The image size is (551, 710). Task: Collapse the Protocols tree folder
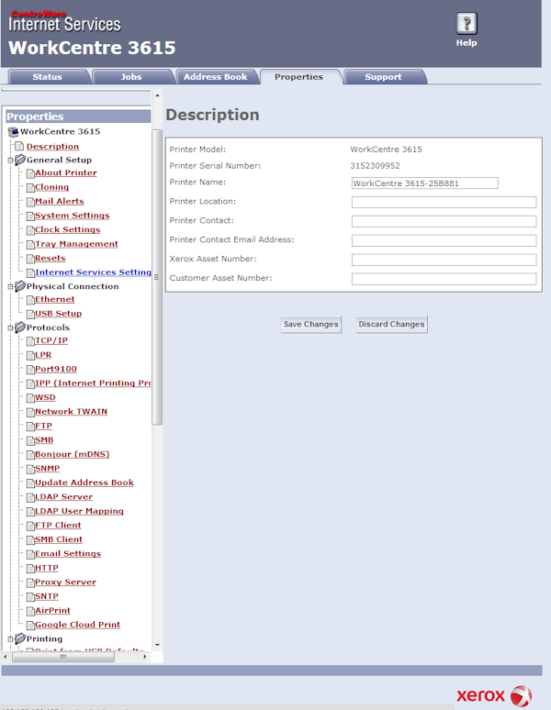point(10,327)
